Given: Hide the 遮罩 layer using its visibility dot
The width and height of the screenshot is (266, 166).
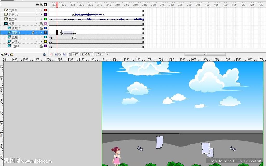Looking at the screenshot, I should (37, 23).
